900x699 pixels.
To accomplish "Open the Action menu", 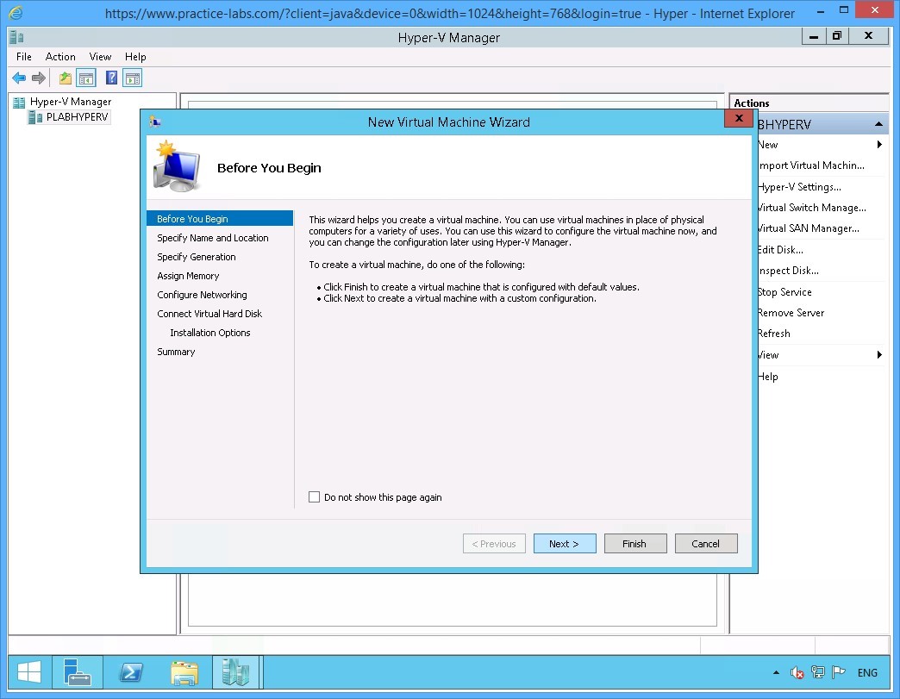I will pyautogui.click(x=60, y=56).
